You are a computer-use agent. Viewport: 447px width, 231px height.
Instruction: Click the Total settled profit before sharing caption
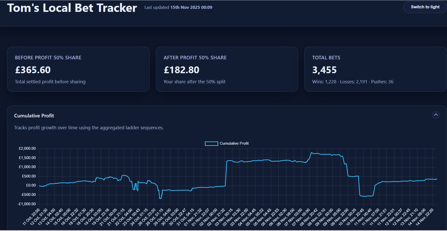(50, 82)
